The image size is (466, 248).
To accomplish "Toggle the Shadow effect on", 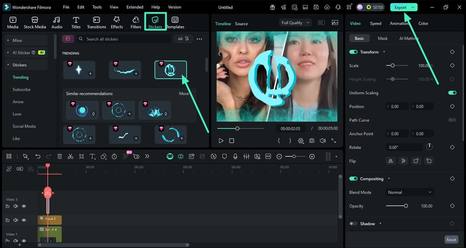I will point(353,223).
